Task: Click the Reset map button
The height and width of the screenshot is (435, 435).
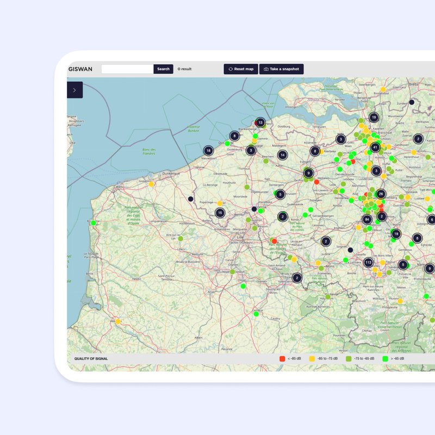Action: point(241,69)
